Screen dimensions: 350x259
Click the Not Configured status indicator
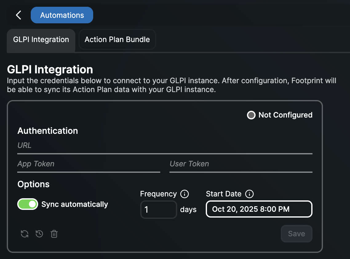251,115
